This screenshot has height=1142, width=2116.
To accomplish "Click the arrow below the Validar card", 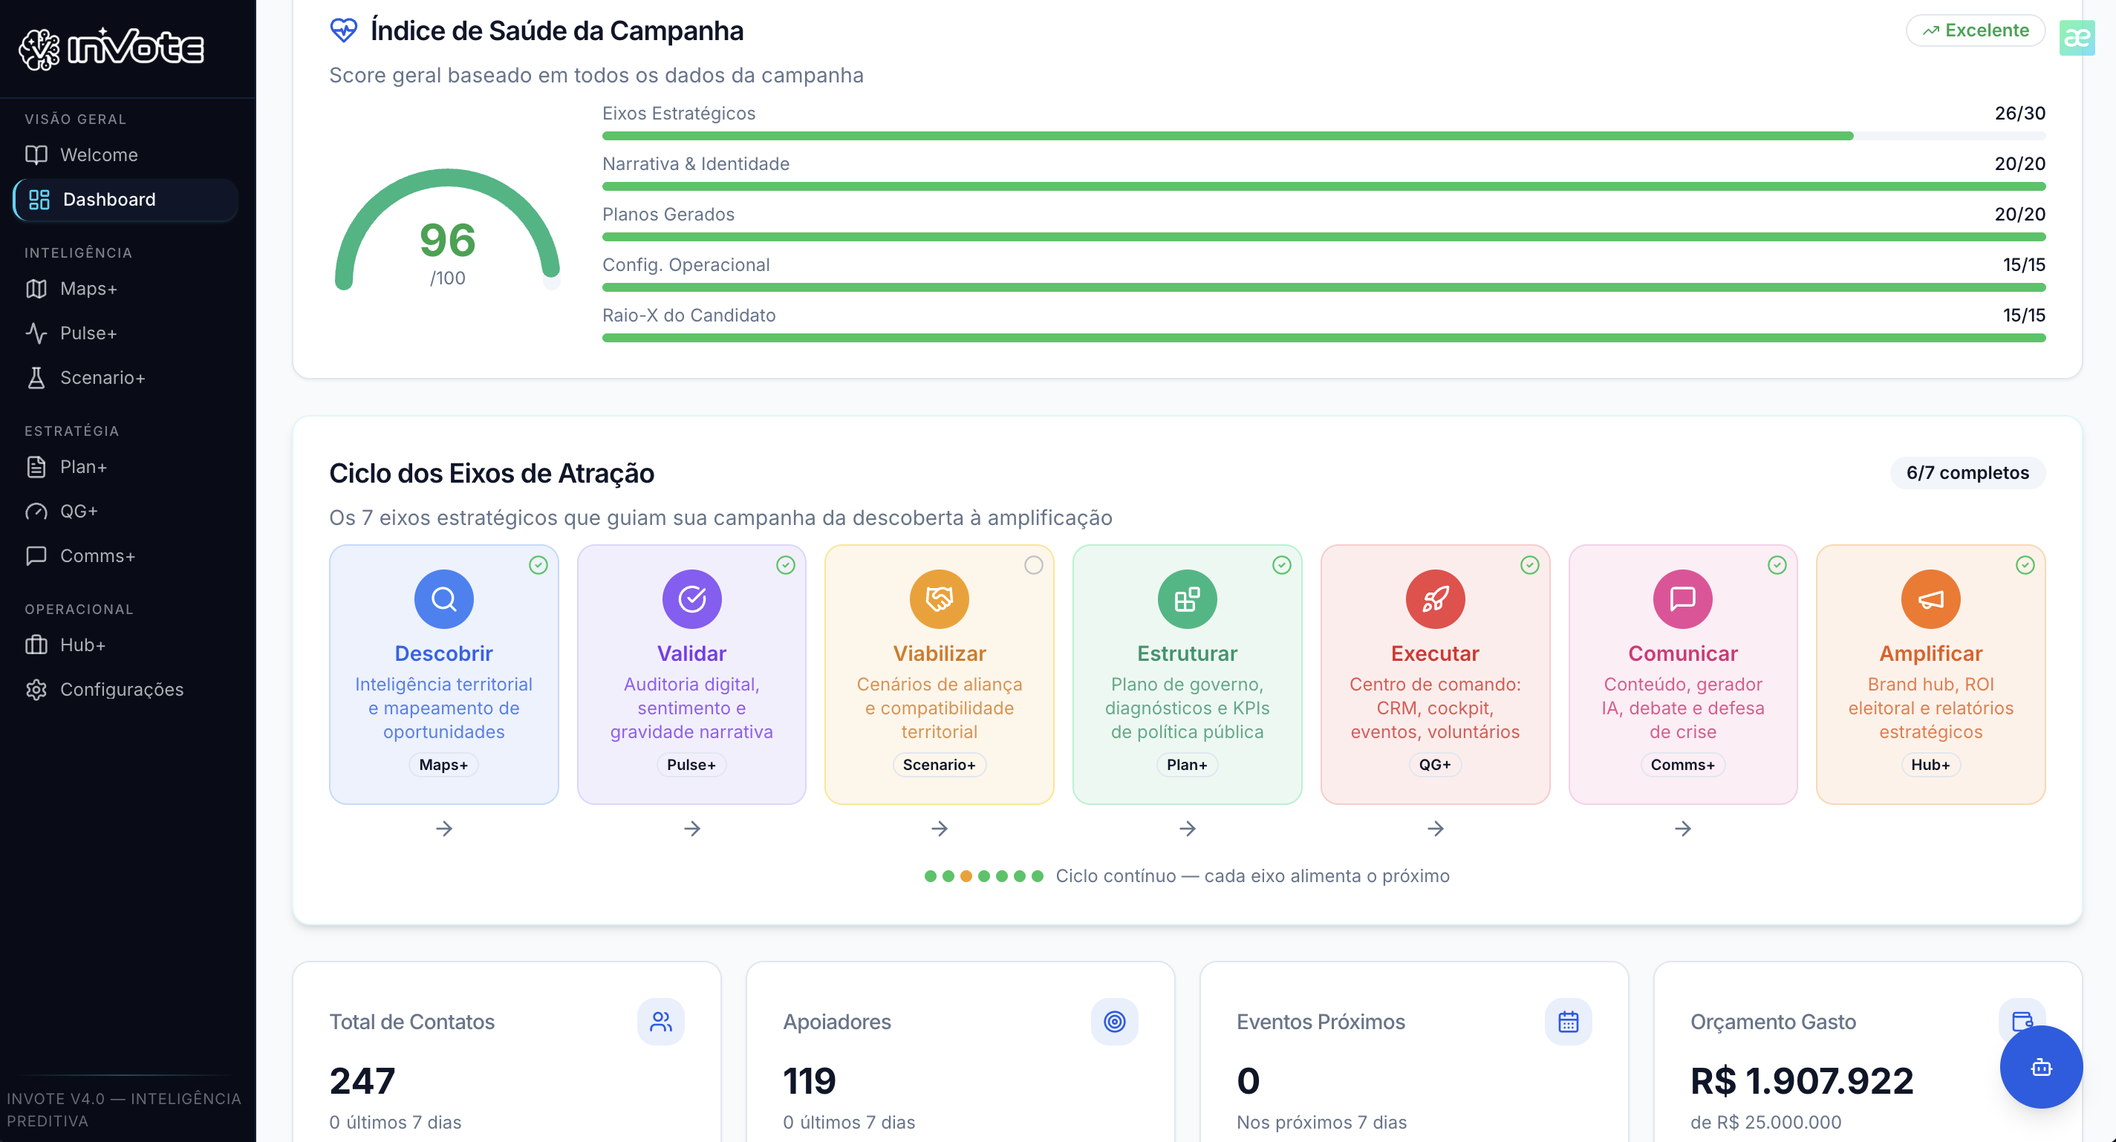I will pyautogui.click(x=691, y=829).
